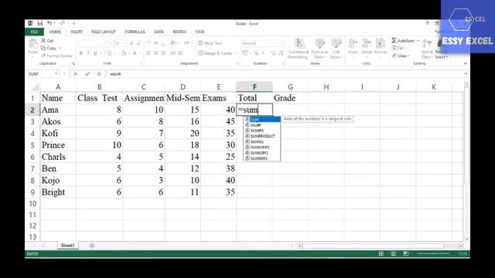The width and height of the screenshot is (495, 278).
Task: Toggle Align Left in the Alignment group
Action: coord(148,53)
